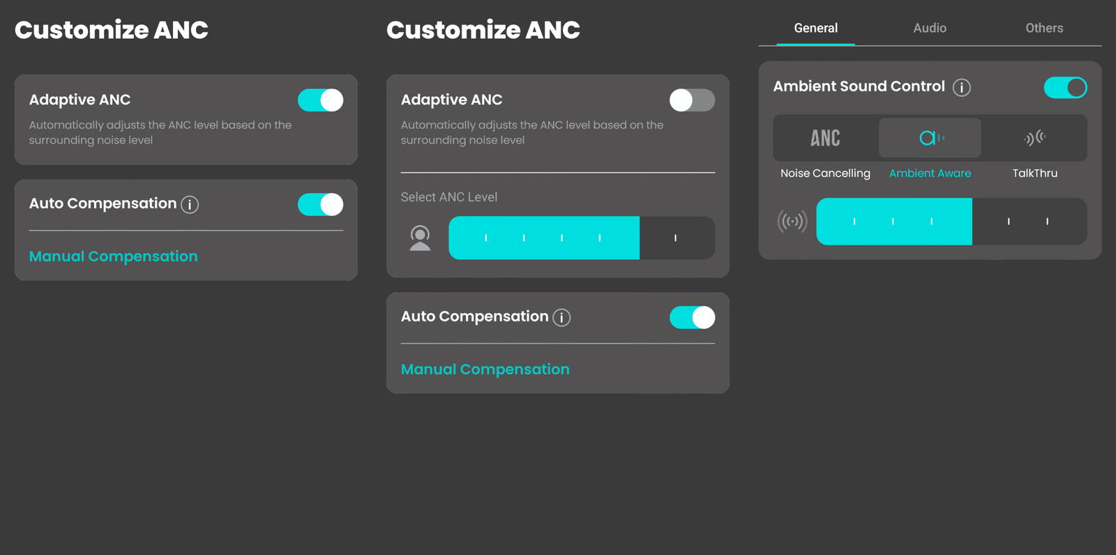Enable the disabled Adaptive ANC toggle

692,100
